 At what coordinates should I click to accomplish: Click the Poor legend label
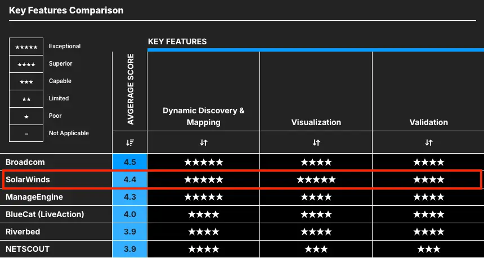(x=55, y=116)
